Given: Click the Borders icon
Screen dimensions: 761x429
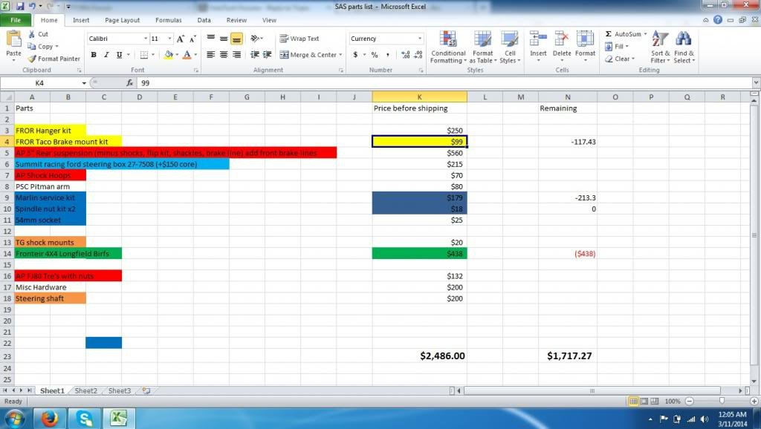Looking at the screenshot, I should coord(144,55).
